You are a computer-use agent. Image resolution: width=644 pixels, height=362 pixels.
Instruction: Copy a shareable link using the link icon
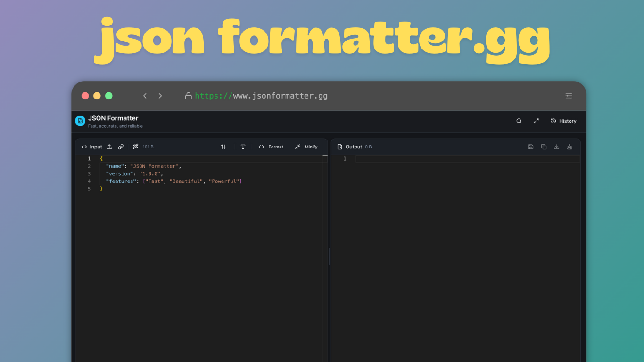click(121, 147)
